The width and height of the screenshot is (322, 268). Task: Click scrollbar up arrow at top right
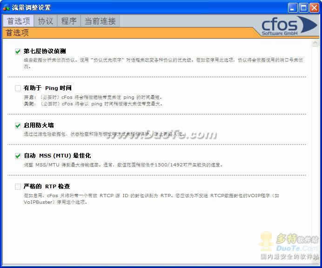coord(315,43)
